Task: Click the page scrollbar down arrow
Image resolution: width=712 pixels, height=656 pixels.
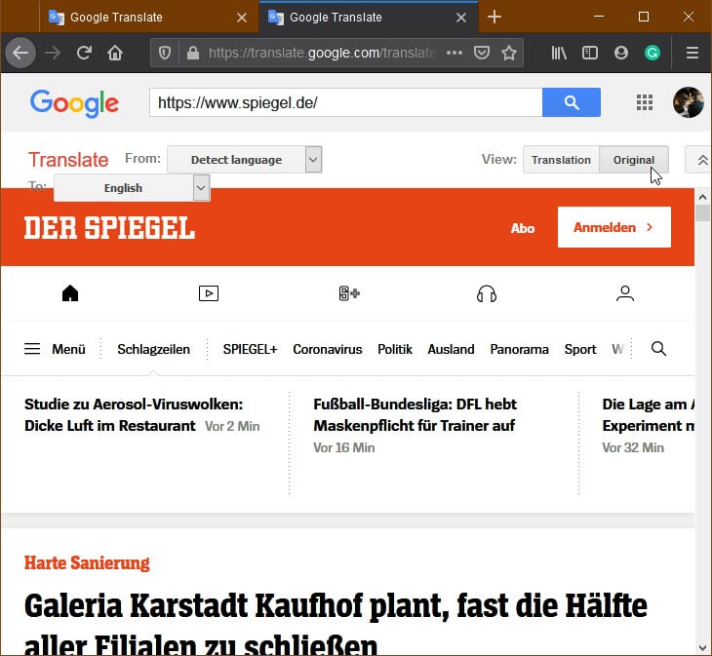Action: pyautogui.click(x=702, y=647)
